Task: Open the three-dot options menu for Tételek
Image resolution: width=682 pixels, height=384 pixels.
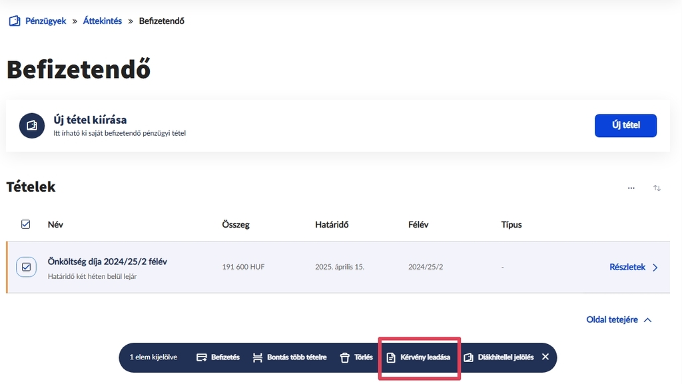Action: tap(631, 188)
